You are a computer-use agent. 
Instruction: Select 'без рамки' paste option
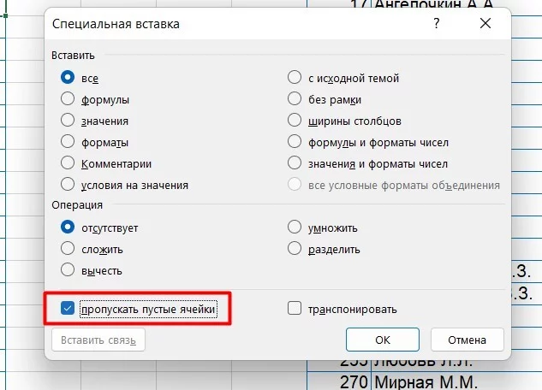[x=295, y=98]
